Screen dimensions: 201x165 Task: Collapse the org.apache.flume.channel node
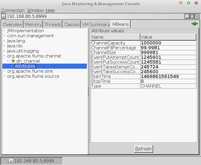pos(4,56)
